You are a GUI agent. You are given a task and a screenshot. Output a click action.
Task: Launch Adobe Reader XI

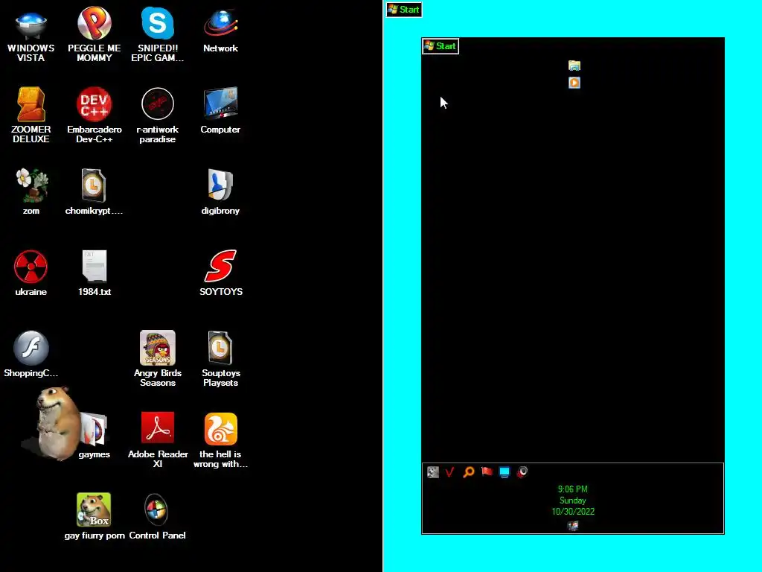158,439
